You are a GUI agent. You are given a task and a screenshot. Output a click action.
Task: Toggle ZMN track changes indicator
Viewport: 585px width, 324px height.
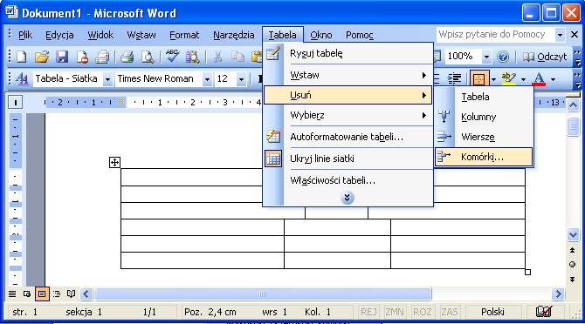[x=395, y=312]
